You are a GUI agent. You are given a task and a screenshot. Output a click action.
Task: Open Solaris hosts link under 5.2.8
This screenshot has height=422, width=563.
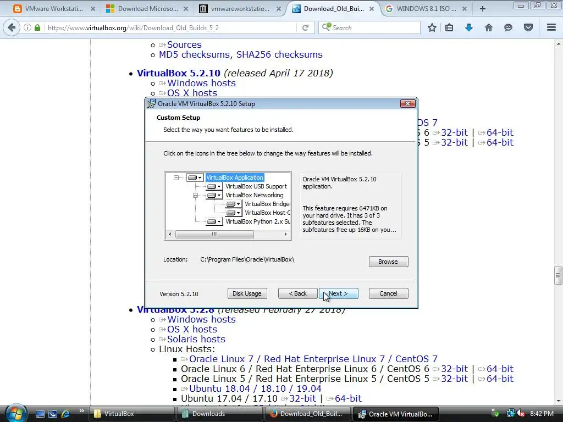[x=196, y=339]
